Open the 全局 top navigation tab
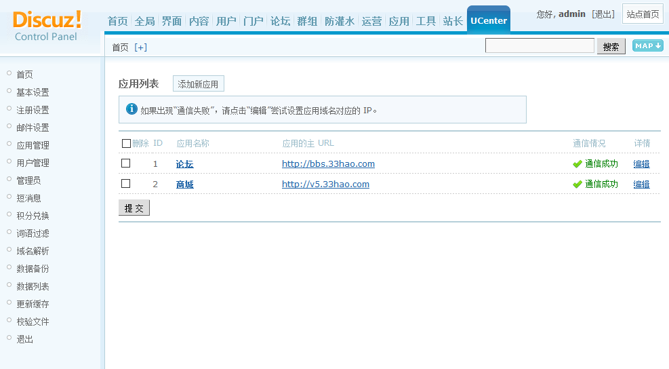Screen dimensions: 669x369 144,21
